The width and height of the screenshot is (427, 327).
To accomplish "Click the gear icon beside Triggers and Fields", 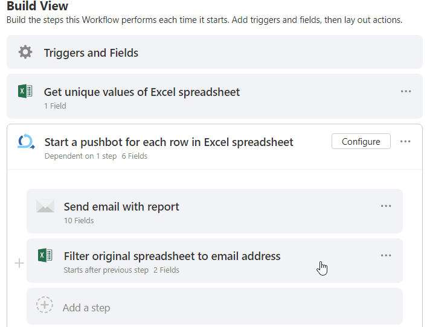I will coord(25,52).
